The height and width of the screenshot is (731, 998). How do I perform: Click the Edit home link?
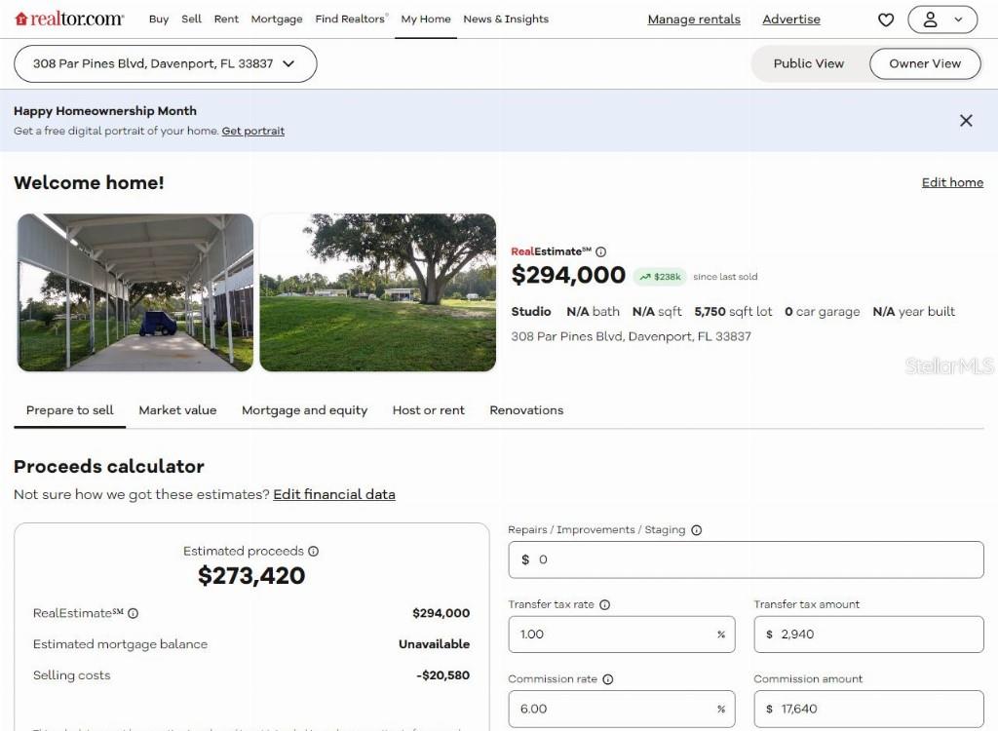pyautogui.click(x=951, y=182)
